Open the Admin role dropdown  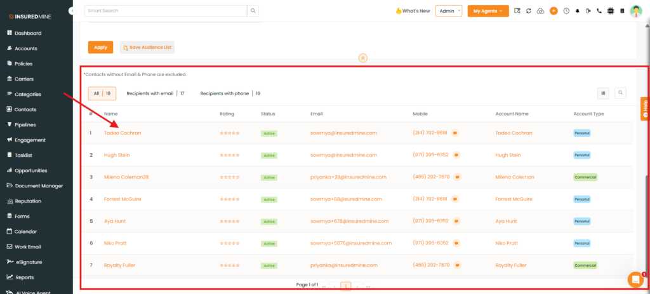[x=449, y=11]
